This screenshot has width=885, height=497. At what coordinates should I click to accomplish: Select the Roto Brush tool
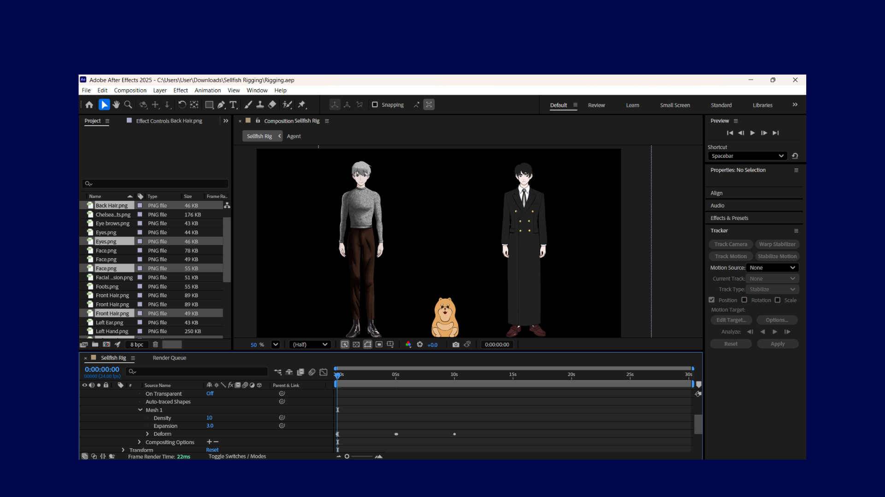(x=287, y=105)
